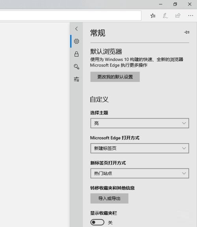This screenshot has width=197, height=227.
Task: Click the 默认浏览器 section heading
Action: coord(106,51)
